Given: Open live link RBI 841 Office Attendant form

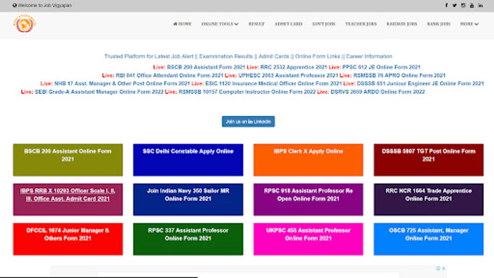Looking at the screenshot, I should (x=169, y=75).
